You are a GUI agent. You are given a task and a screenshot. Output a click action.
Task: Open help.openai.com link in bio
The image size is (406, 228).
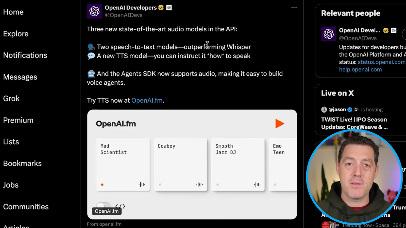(360, 69)
